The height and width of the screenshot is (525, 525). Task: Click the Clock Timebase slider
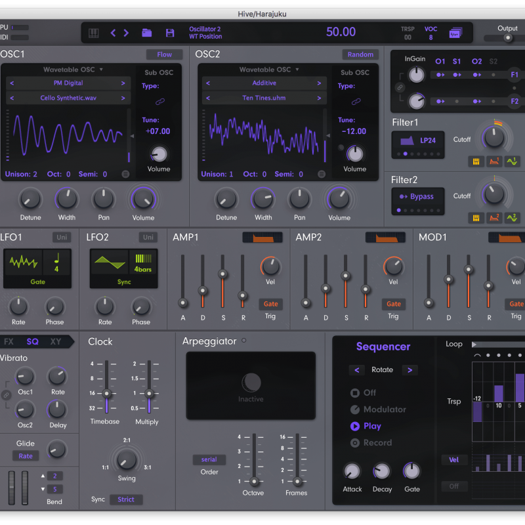point(106,392)
